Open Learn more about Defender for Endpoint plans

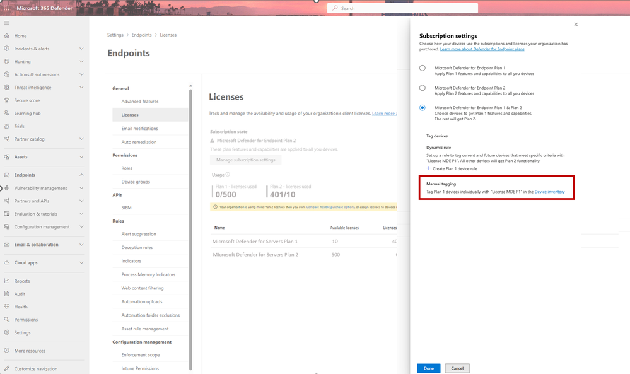click(482, 49)
